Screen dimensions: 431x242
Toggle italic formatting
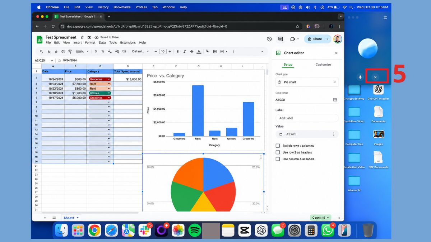[x=185, y=52]
